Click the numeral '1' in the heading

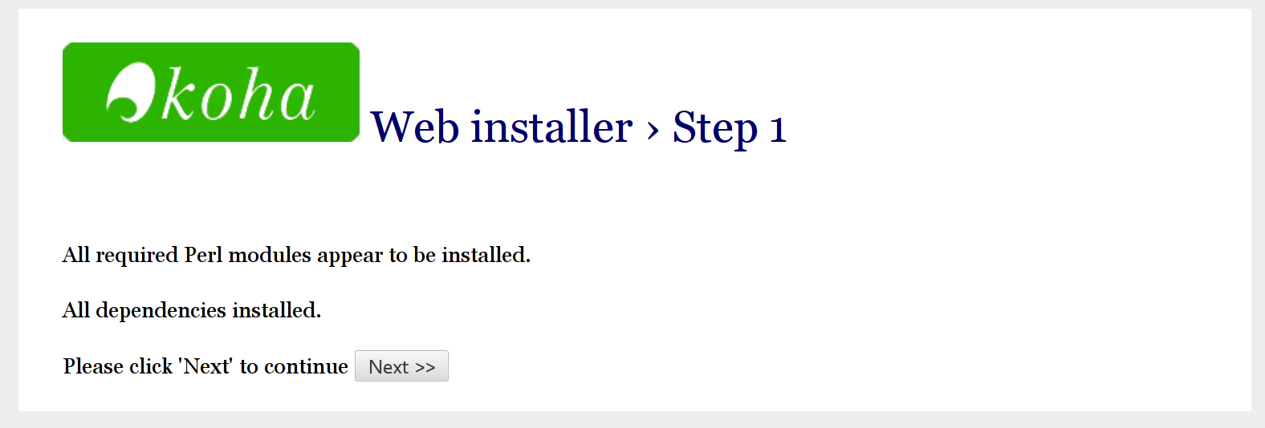[778, 128]
